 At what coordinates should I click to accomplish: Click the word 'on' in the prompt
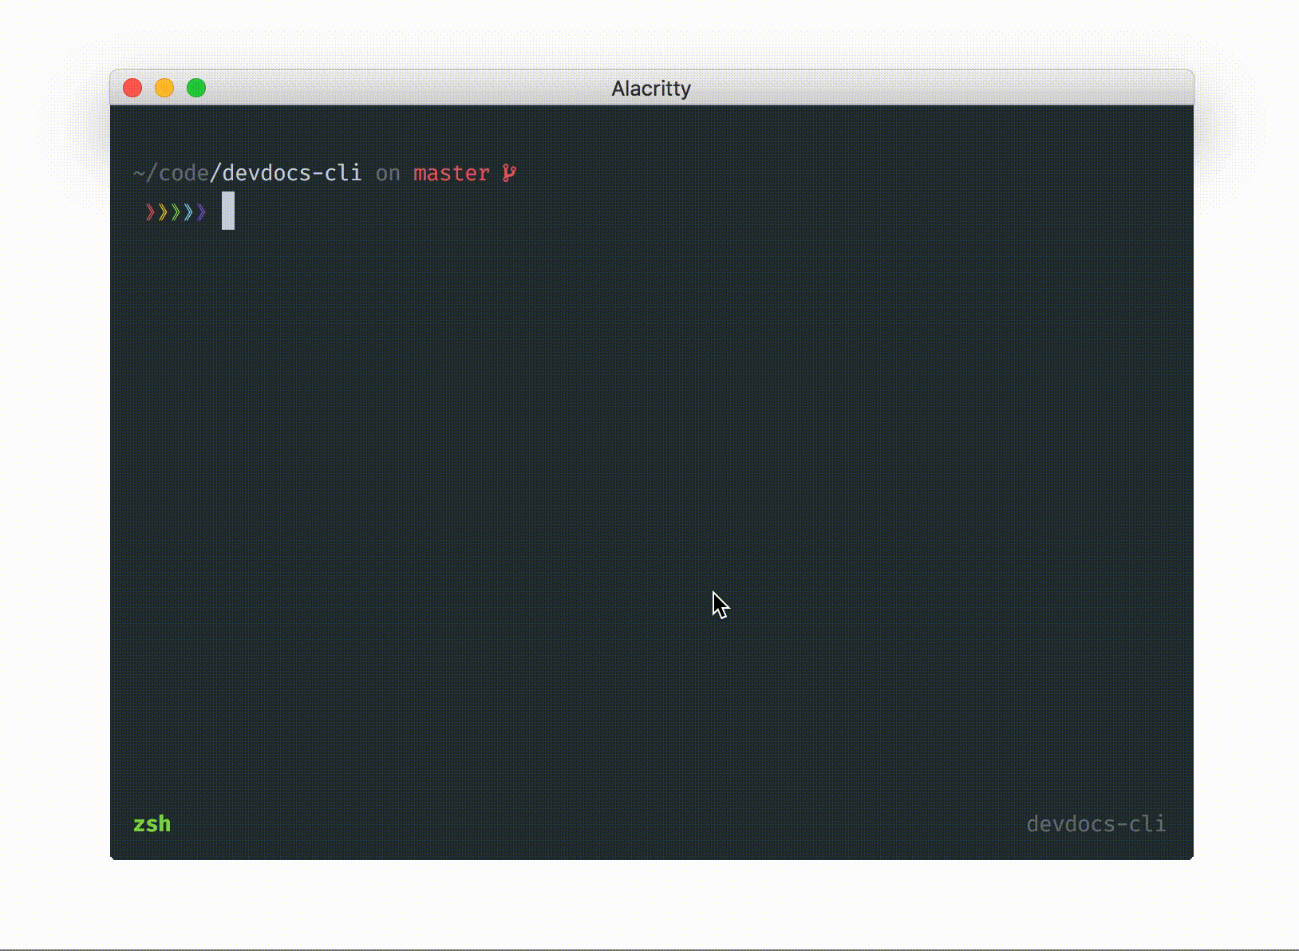(388, 174)
